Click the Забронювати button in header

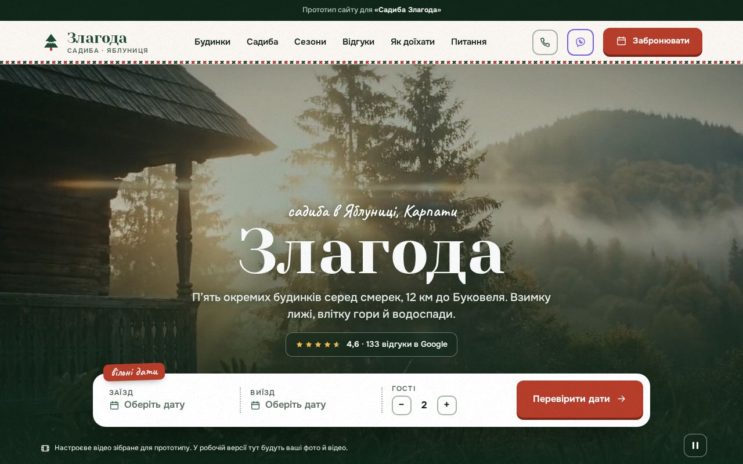[652, 41]
